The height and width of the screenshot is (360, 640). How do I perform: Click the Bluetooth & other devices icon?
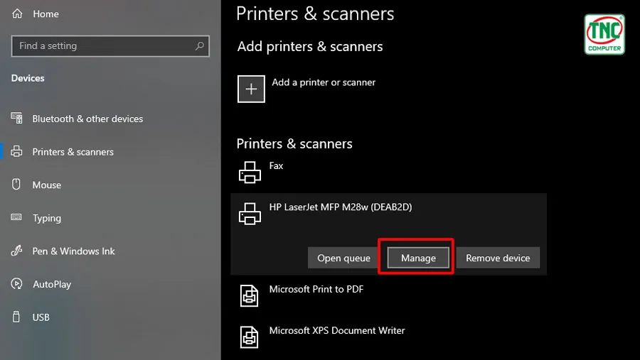pyautogui.click(x=17, y=119)
